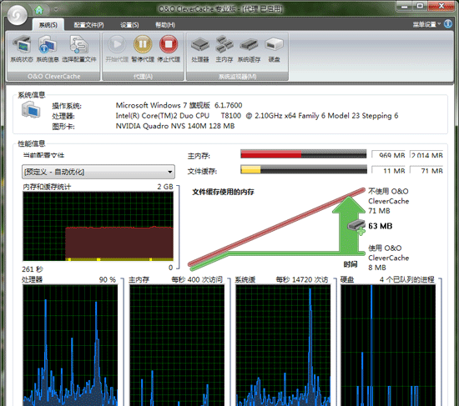This screenshot has width=459, height=406.
Task: Click the 主内存 red usage bar
Action: click(303, 154)
